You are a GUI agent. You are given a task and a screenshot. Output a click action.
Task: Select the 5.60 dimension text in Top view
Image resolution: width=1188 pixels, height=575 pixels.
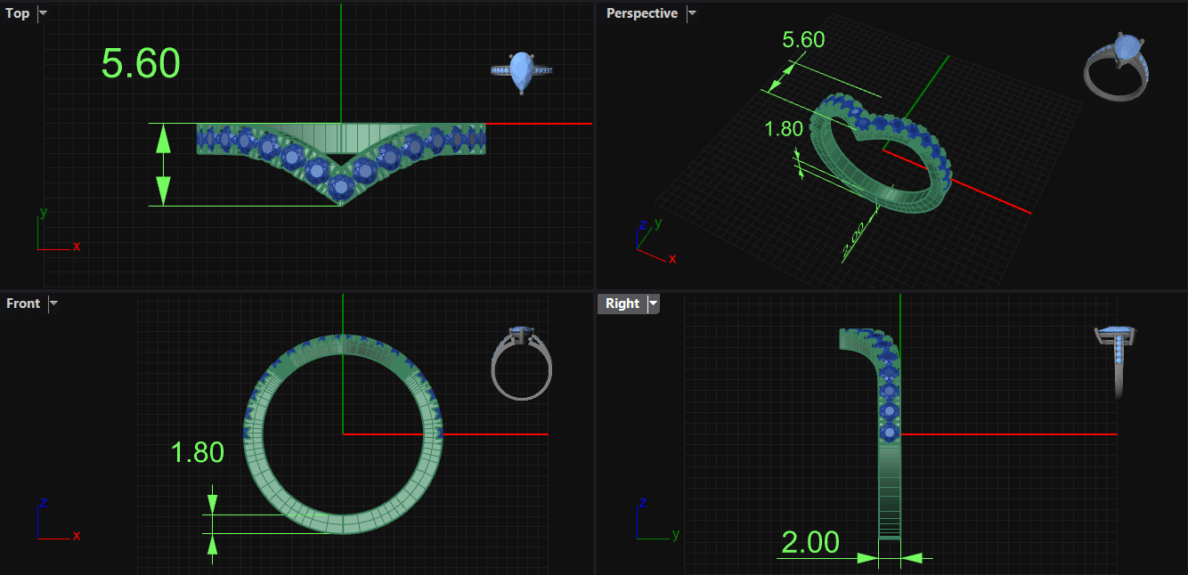pyautogui.click(x=141, y=64)
